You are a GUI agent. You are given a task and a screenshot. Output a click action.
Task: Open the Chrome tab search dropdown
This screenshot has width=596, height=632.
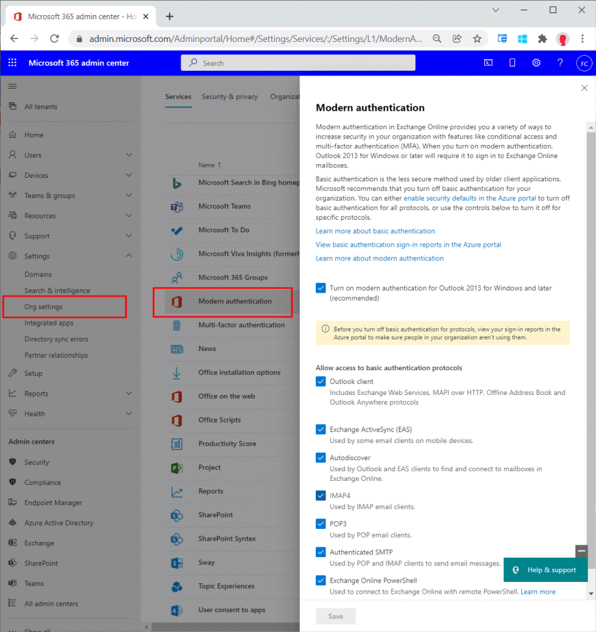click(x=496, y=10)
